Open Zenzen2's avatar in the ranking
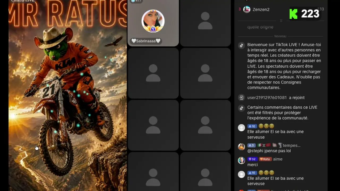Screen dimensions: 340x191 [247, 10]
